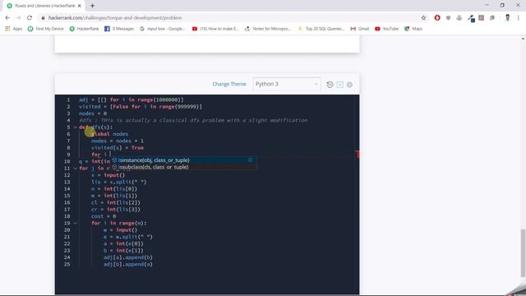The image size is (526, 296).
Task: Open Gmail bookmark
Action: (x=360, y=29)
